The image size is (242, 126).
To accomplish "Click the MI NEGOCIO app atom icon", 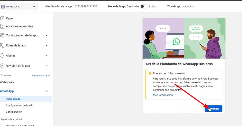I will [x=3, y=7].
